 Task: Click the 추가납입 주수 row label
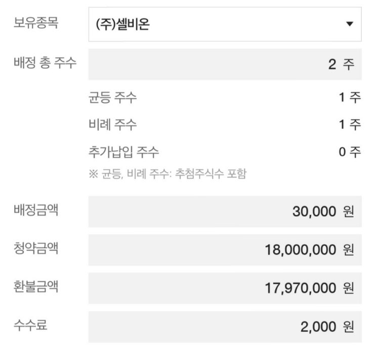coord(124,152)
